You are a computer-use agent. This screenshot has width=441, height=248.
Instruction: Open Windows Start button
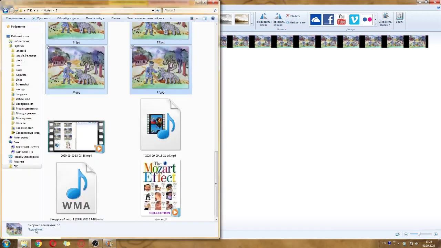click(6, 244)
